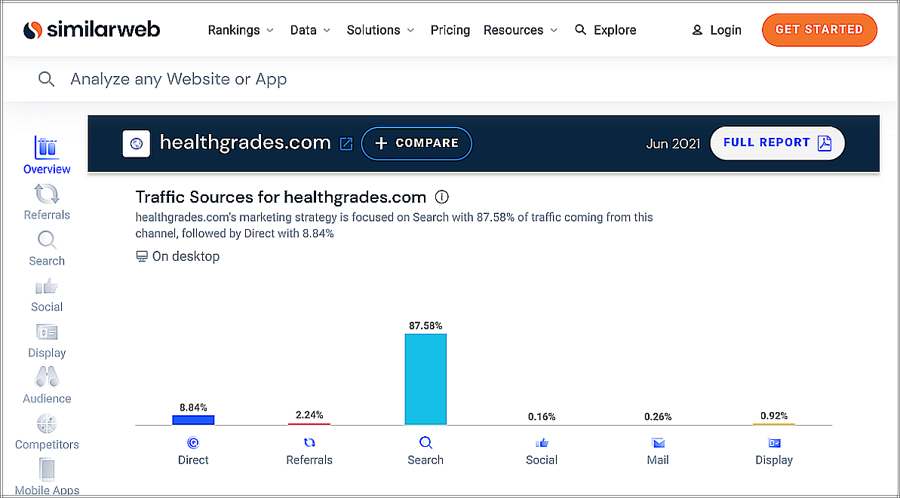Open the Audience binoculars icon
The image size is (900, 498).
(x=47, y=377)
